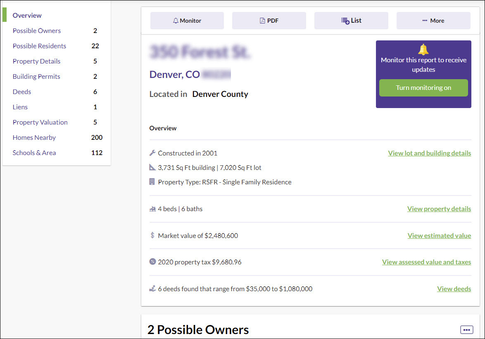Follow View property details link
The height and width of the screenshot is (339, 485).
[439, 209]
